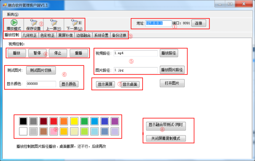The width and height of the screenshot is (255, 161).
Task: Close the 融合软件管理客户端 window
Action: 244,4
